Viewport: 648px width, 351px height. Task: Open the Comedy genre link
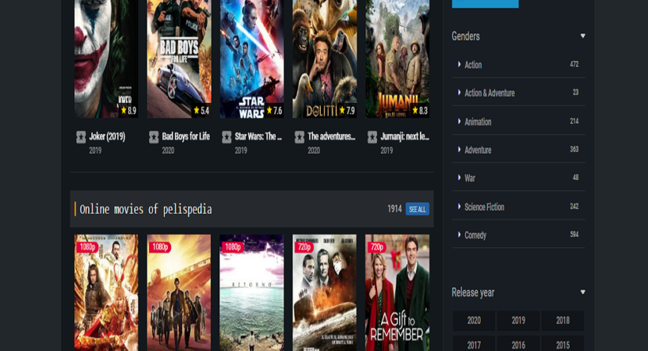(475, 235)
